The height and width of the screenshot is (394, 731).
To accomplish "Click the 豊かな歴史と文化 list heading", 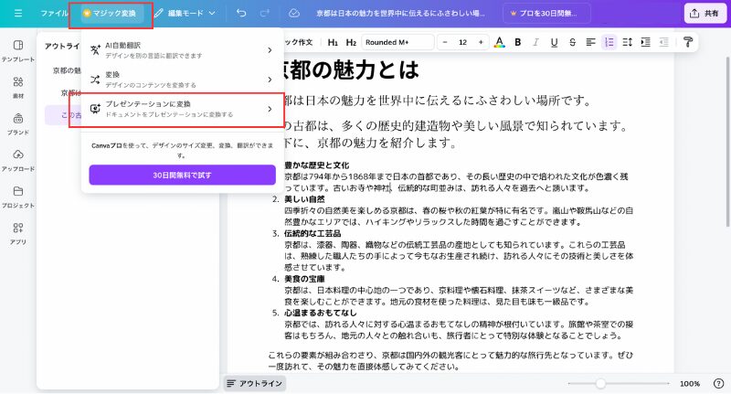I will click(x=316, y=165).
